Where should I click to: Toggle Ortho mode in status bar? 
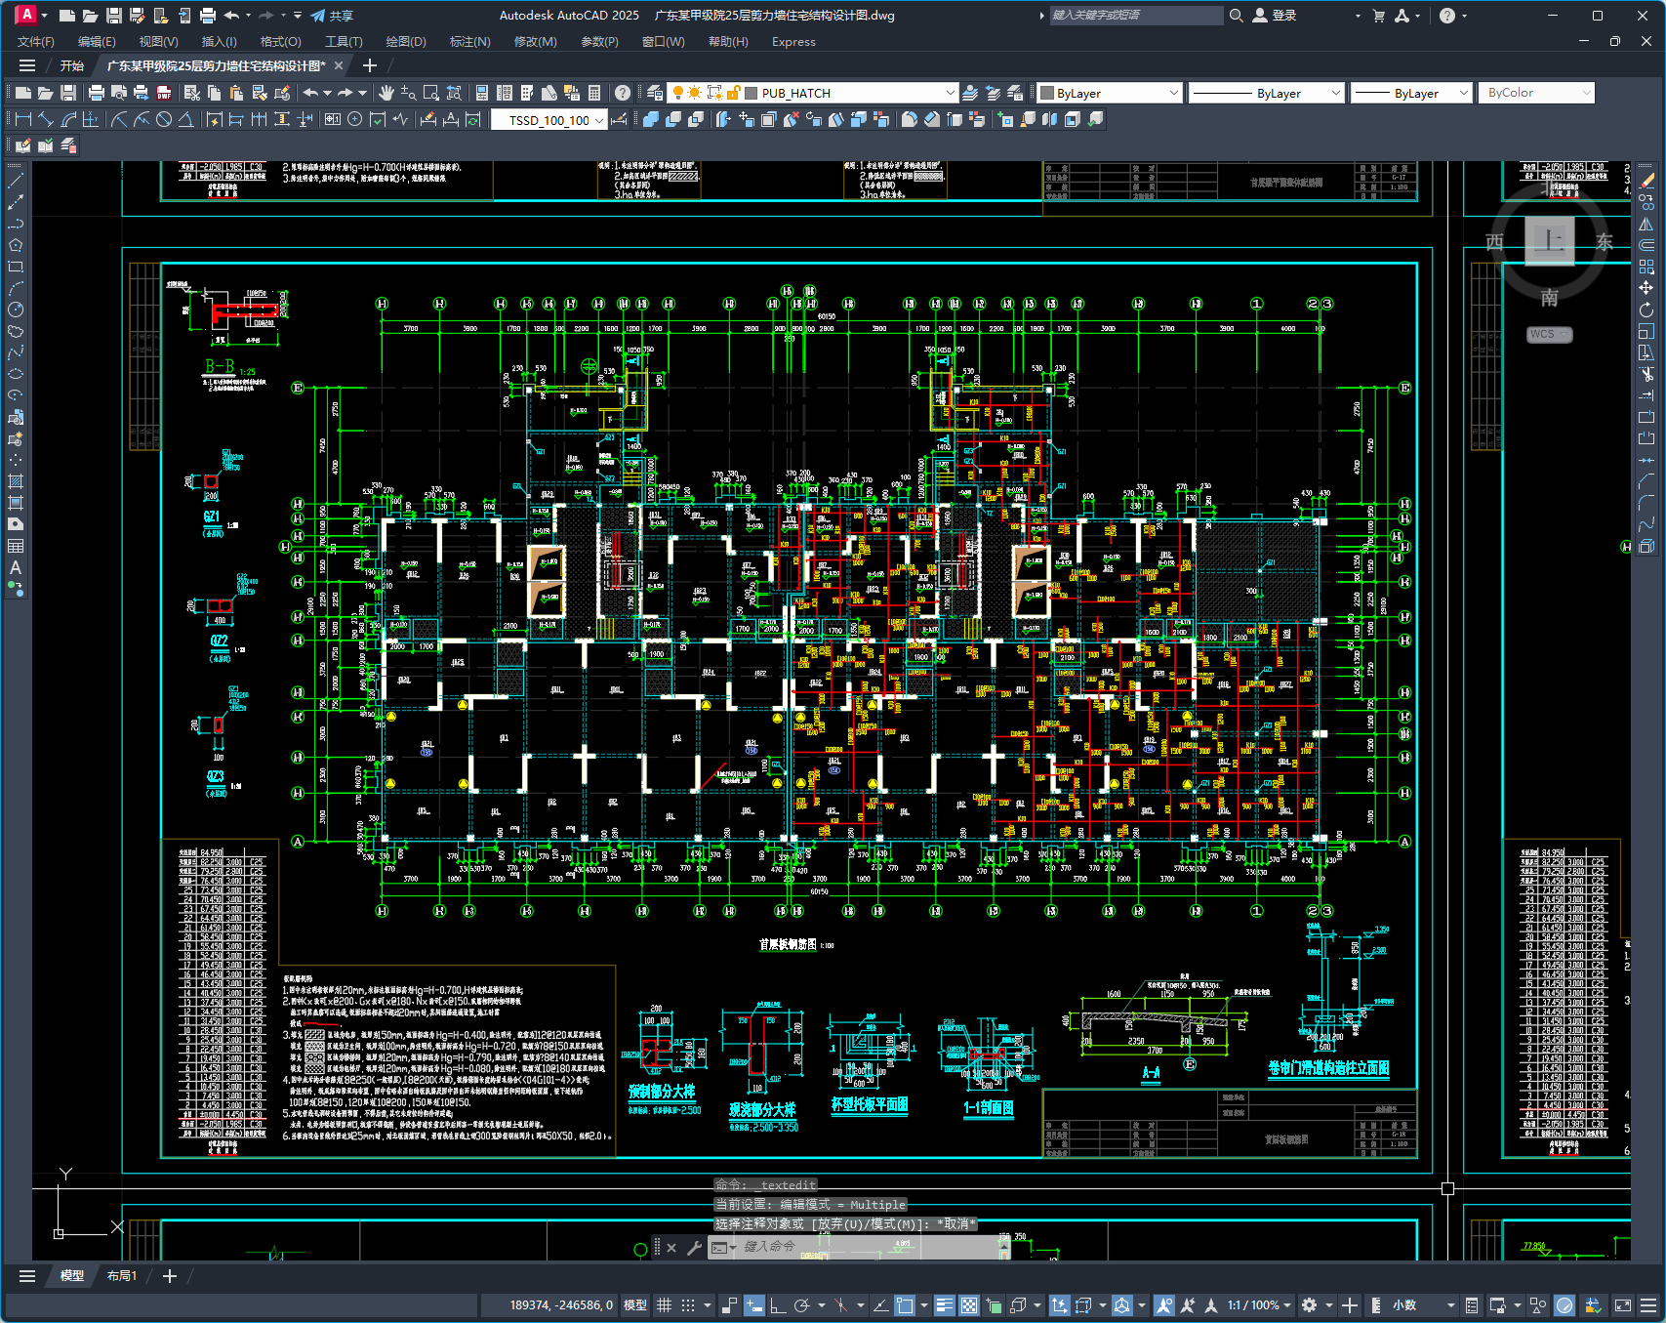pyautogui.click(x=777, y=1305)
